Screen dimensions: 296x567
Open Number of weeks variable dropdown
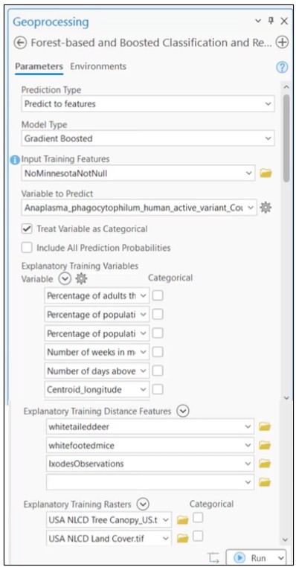[x=144, y=352]
